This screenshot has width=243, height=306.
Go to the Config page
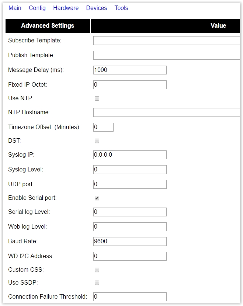pos(37,8)
